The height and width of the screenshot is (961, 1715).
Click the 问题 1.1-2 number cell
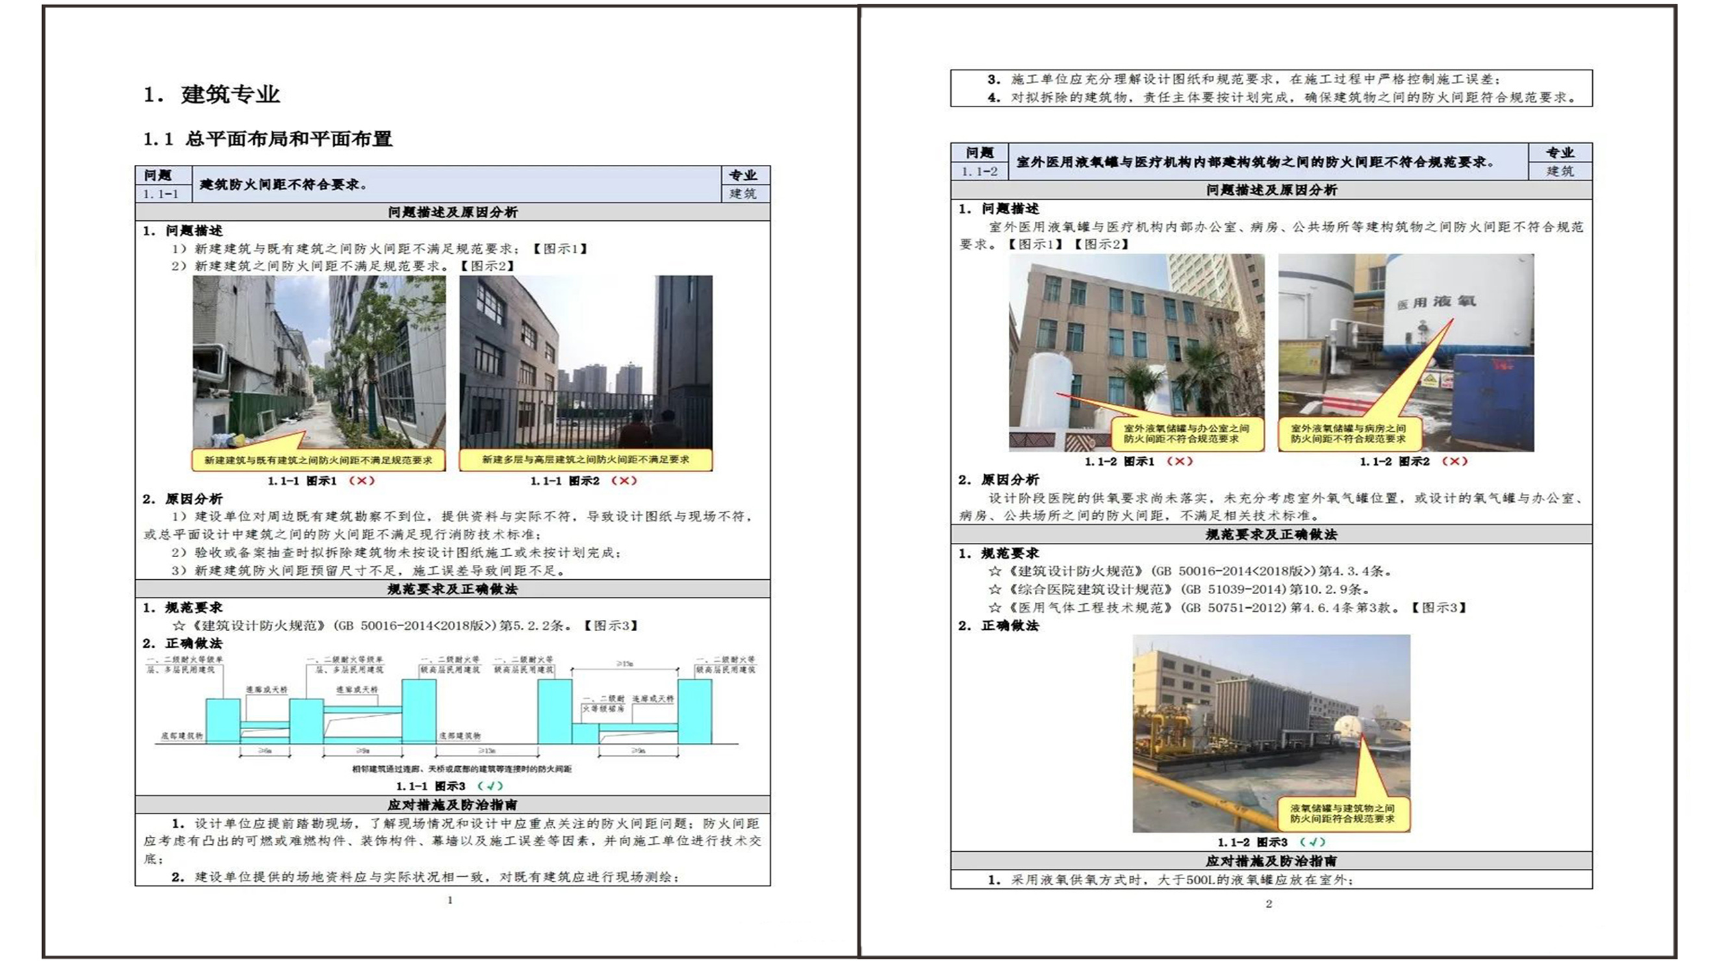point(979,171)
